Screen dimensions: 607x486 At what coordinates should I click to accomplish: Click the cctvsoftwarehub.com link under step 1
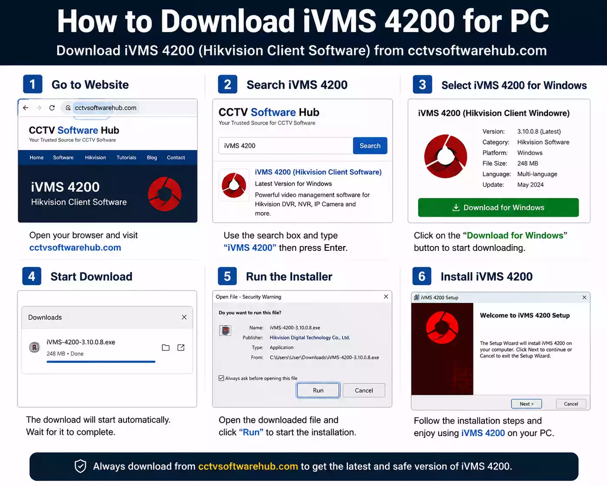75,248
